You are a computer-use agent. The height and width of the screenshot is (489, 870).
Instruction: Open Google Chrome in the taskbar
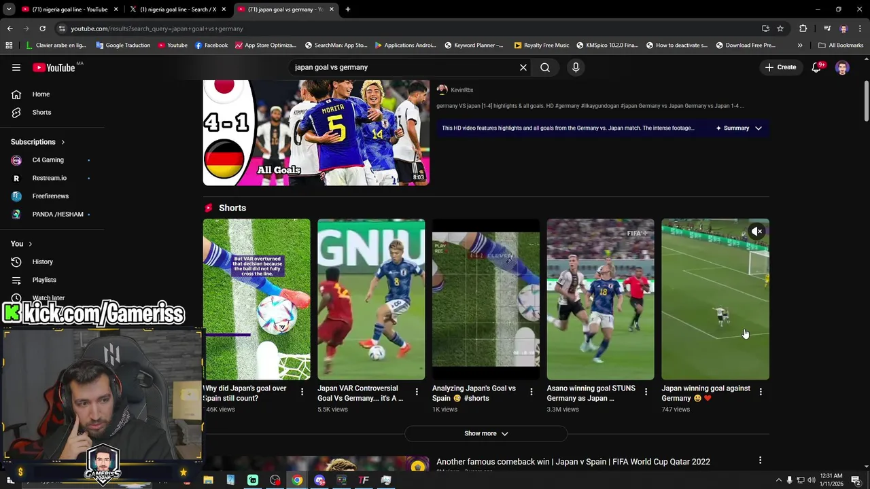pyautogui.click(x=297, y=480)
